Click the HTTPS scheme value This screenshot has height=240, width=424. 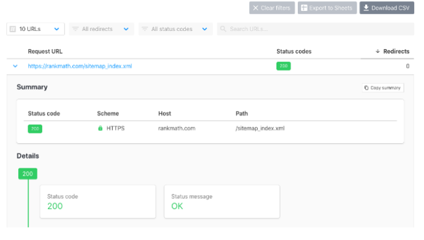point(115,128)
